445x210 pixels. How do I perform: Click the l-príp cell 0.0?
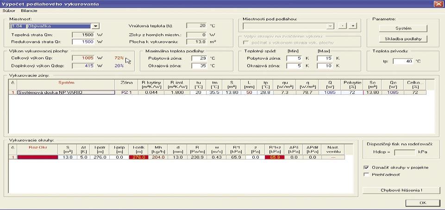click(119, 157)
